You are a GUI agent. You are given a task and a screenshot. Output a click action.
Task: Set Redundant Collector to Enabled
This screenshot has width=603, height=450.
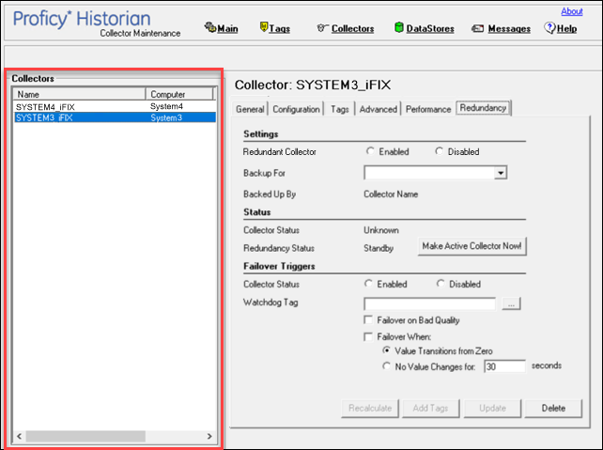370,151
